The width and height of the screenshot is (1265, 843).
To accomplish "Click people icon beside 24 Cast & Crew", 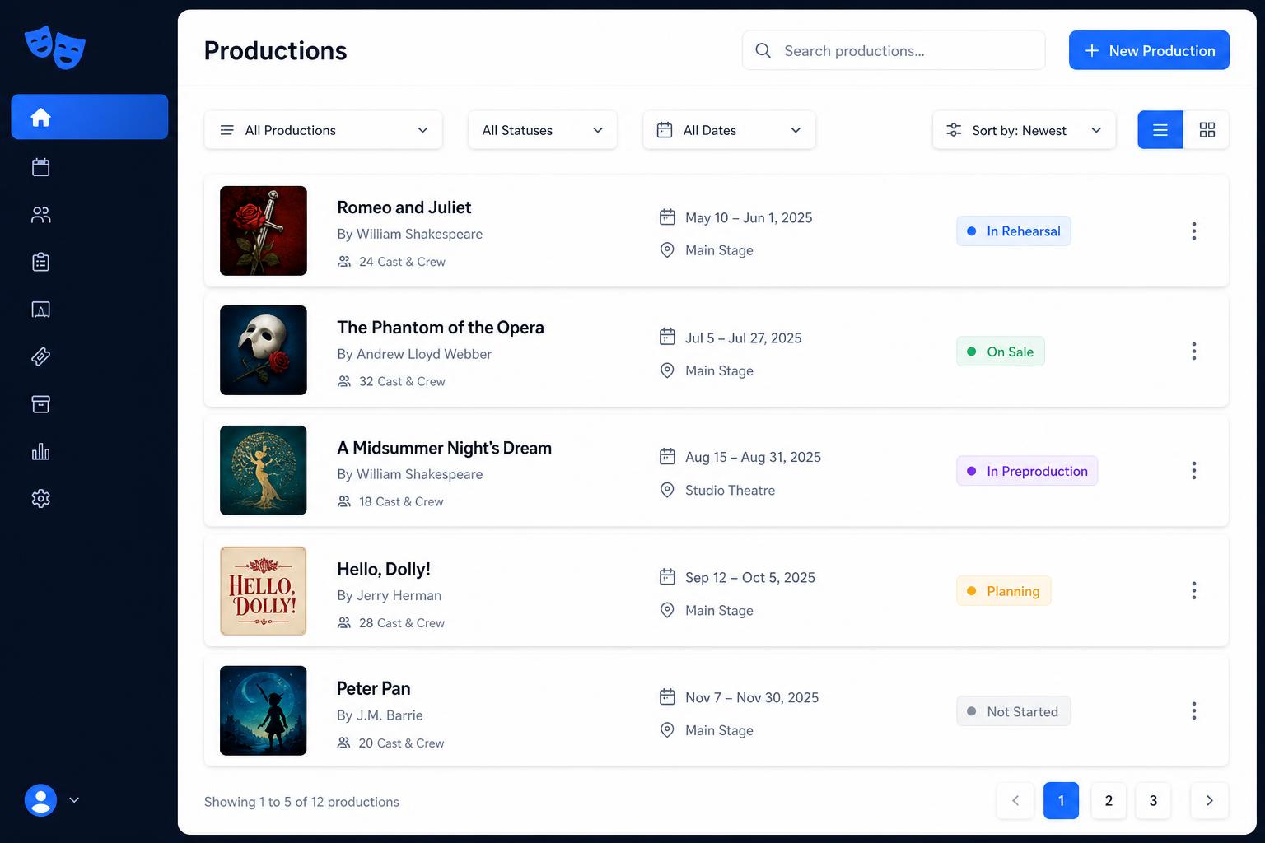I will [x=344, y=262].
